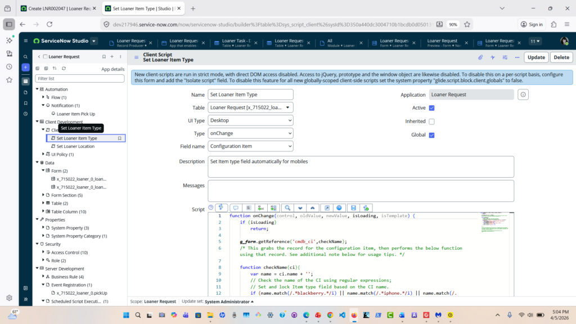Click the save icon in script toolbar
Image resolution: width=576 pixels, height=324 pixels.
click(x=353, y=208)
